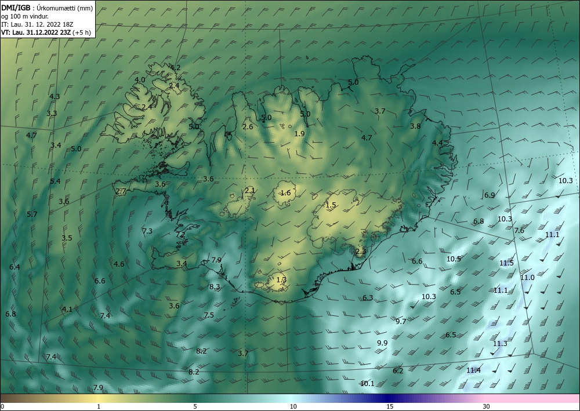The width and height of the screenshot is (580, 411).
Task: Click the 10.5 value over the sea
Action: [454, 259]
